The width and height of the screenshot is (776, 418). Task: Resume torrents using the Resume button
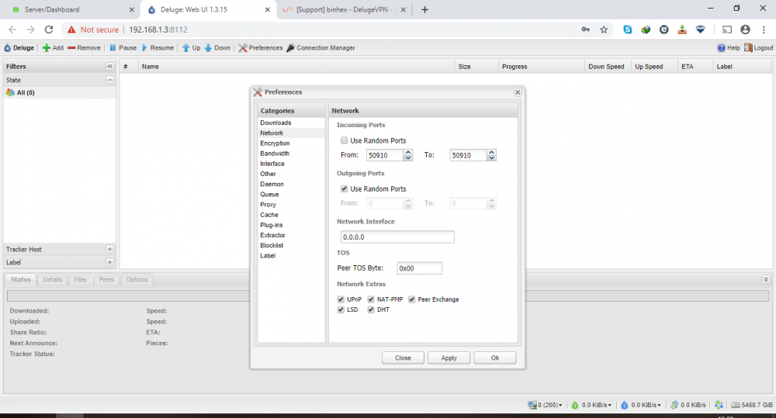[x=158, y=48]
